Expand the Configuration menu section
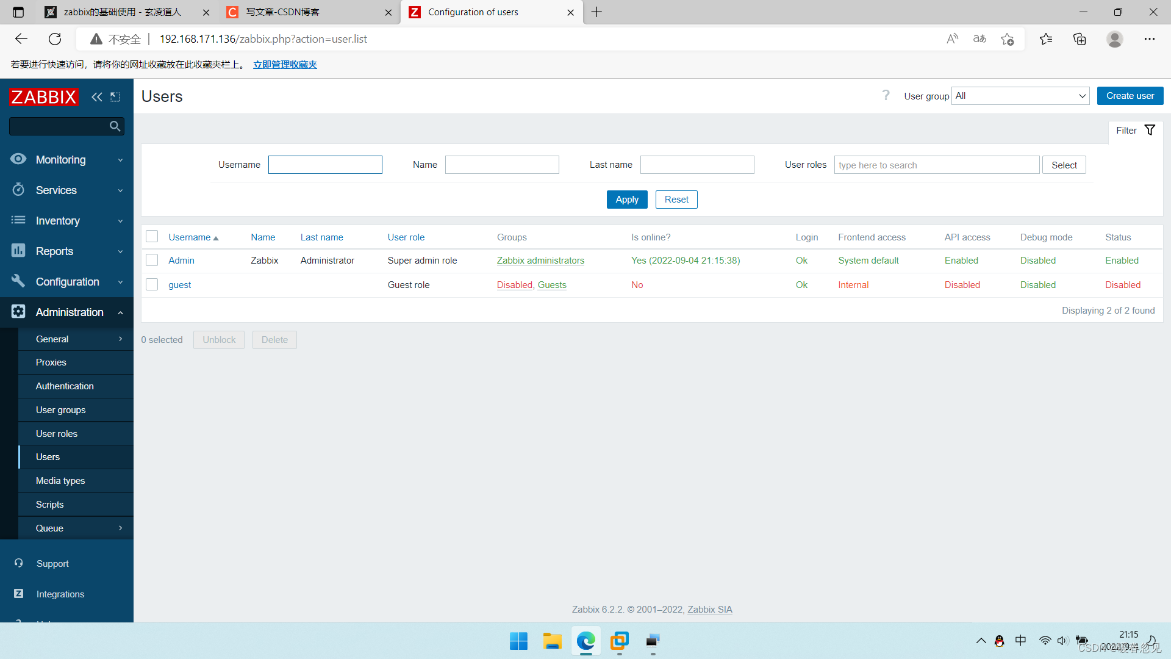The image size is (1171, 659). tap(67, 281)
